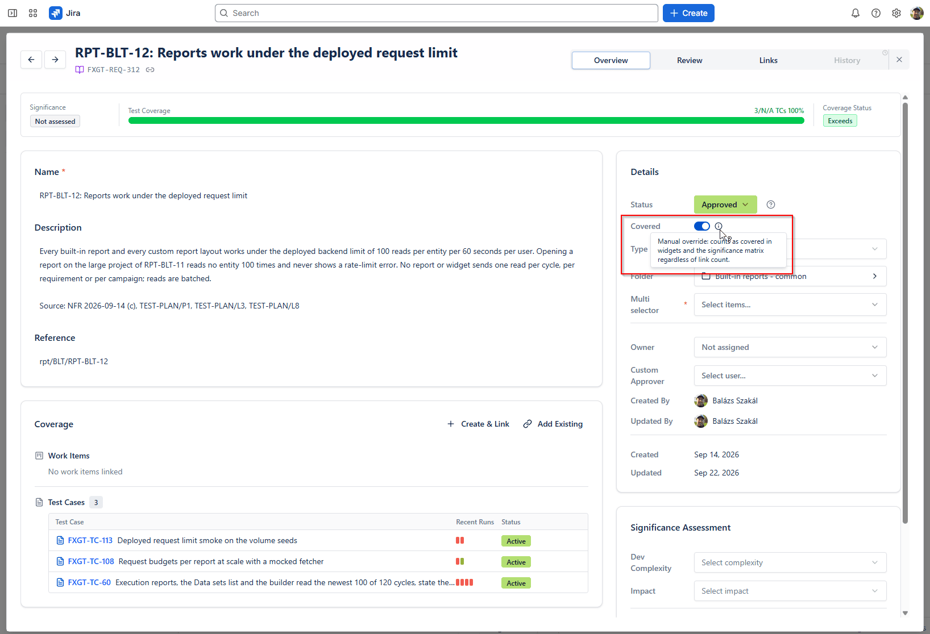Click the Not assessed significance badge
This screenshot has width=930, height=634.
(55, 121)
